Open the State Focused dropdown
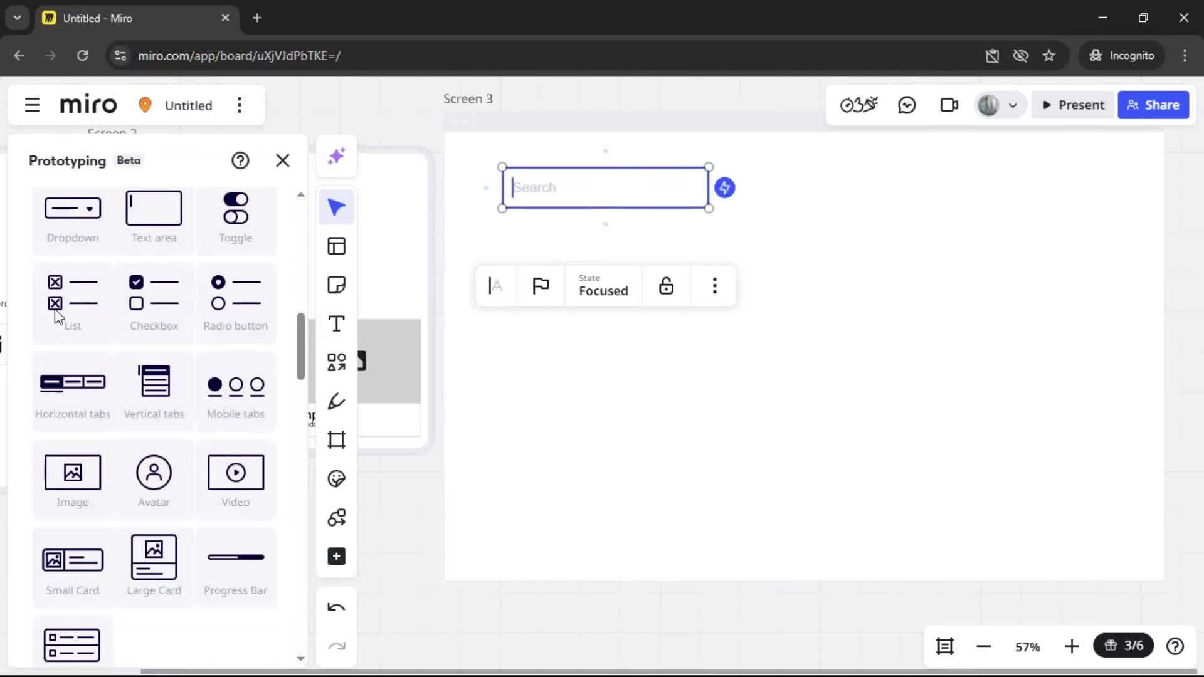The width and height of the screenshot is (1204, 677). [603, 286]
